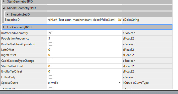The height and width of the screenshot is (94, 178).
Task: Select the LeftOffset property label
Action: (8, 50)
